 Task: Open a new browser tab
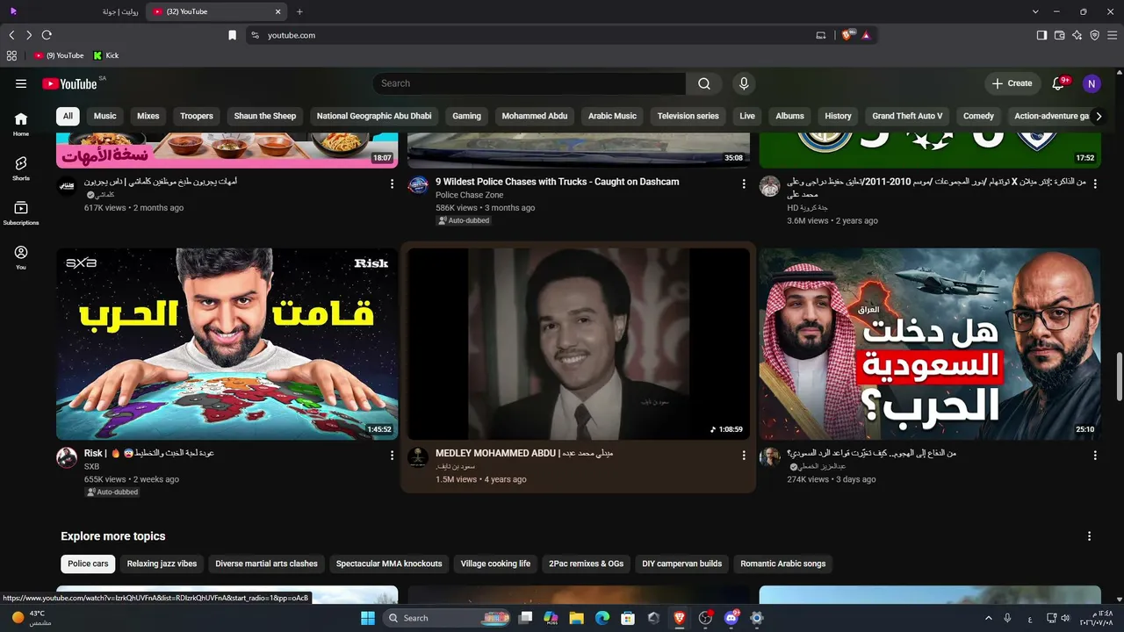pos(299,11)
